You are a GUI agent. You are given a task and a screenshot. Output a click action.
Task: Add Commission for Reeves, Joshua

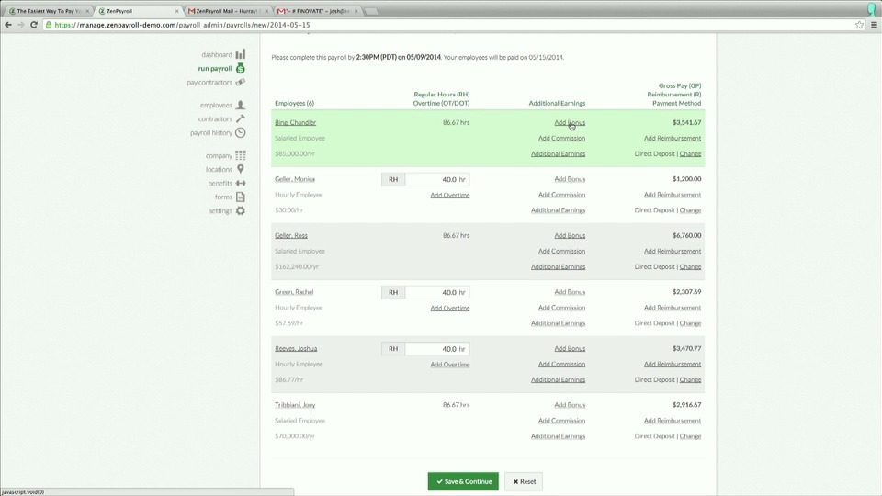(x=561, y=364)
